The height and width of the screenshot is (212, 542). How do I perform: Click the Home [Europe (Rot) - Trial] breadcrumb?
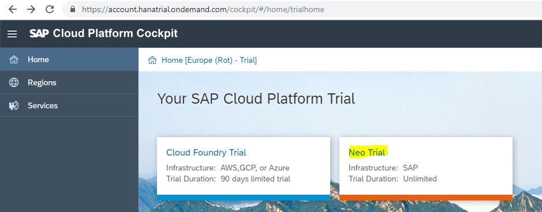pyautogui.click(x=209, y=60)
